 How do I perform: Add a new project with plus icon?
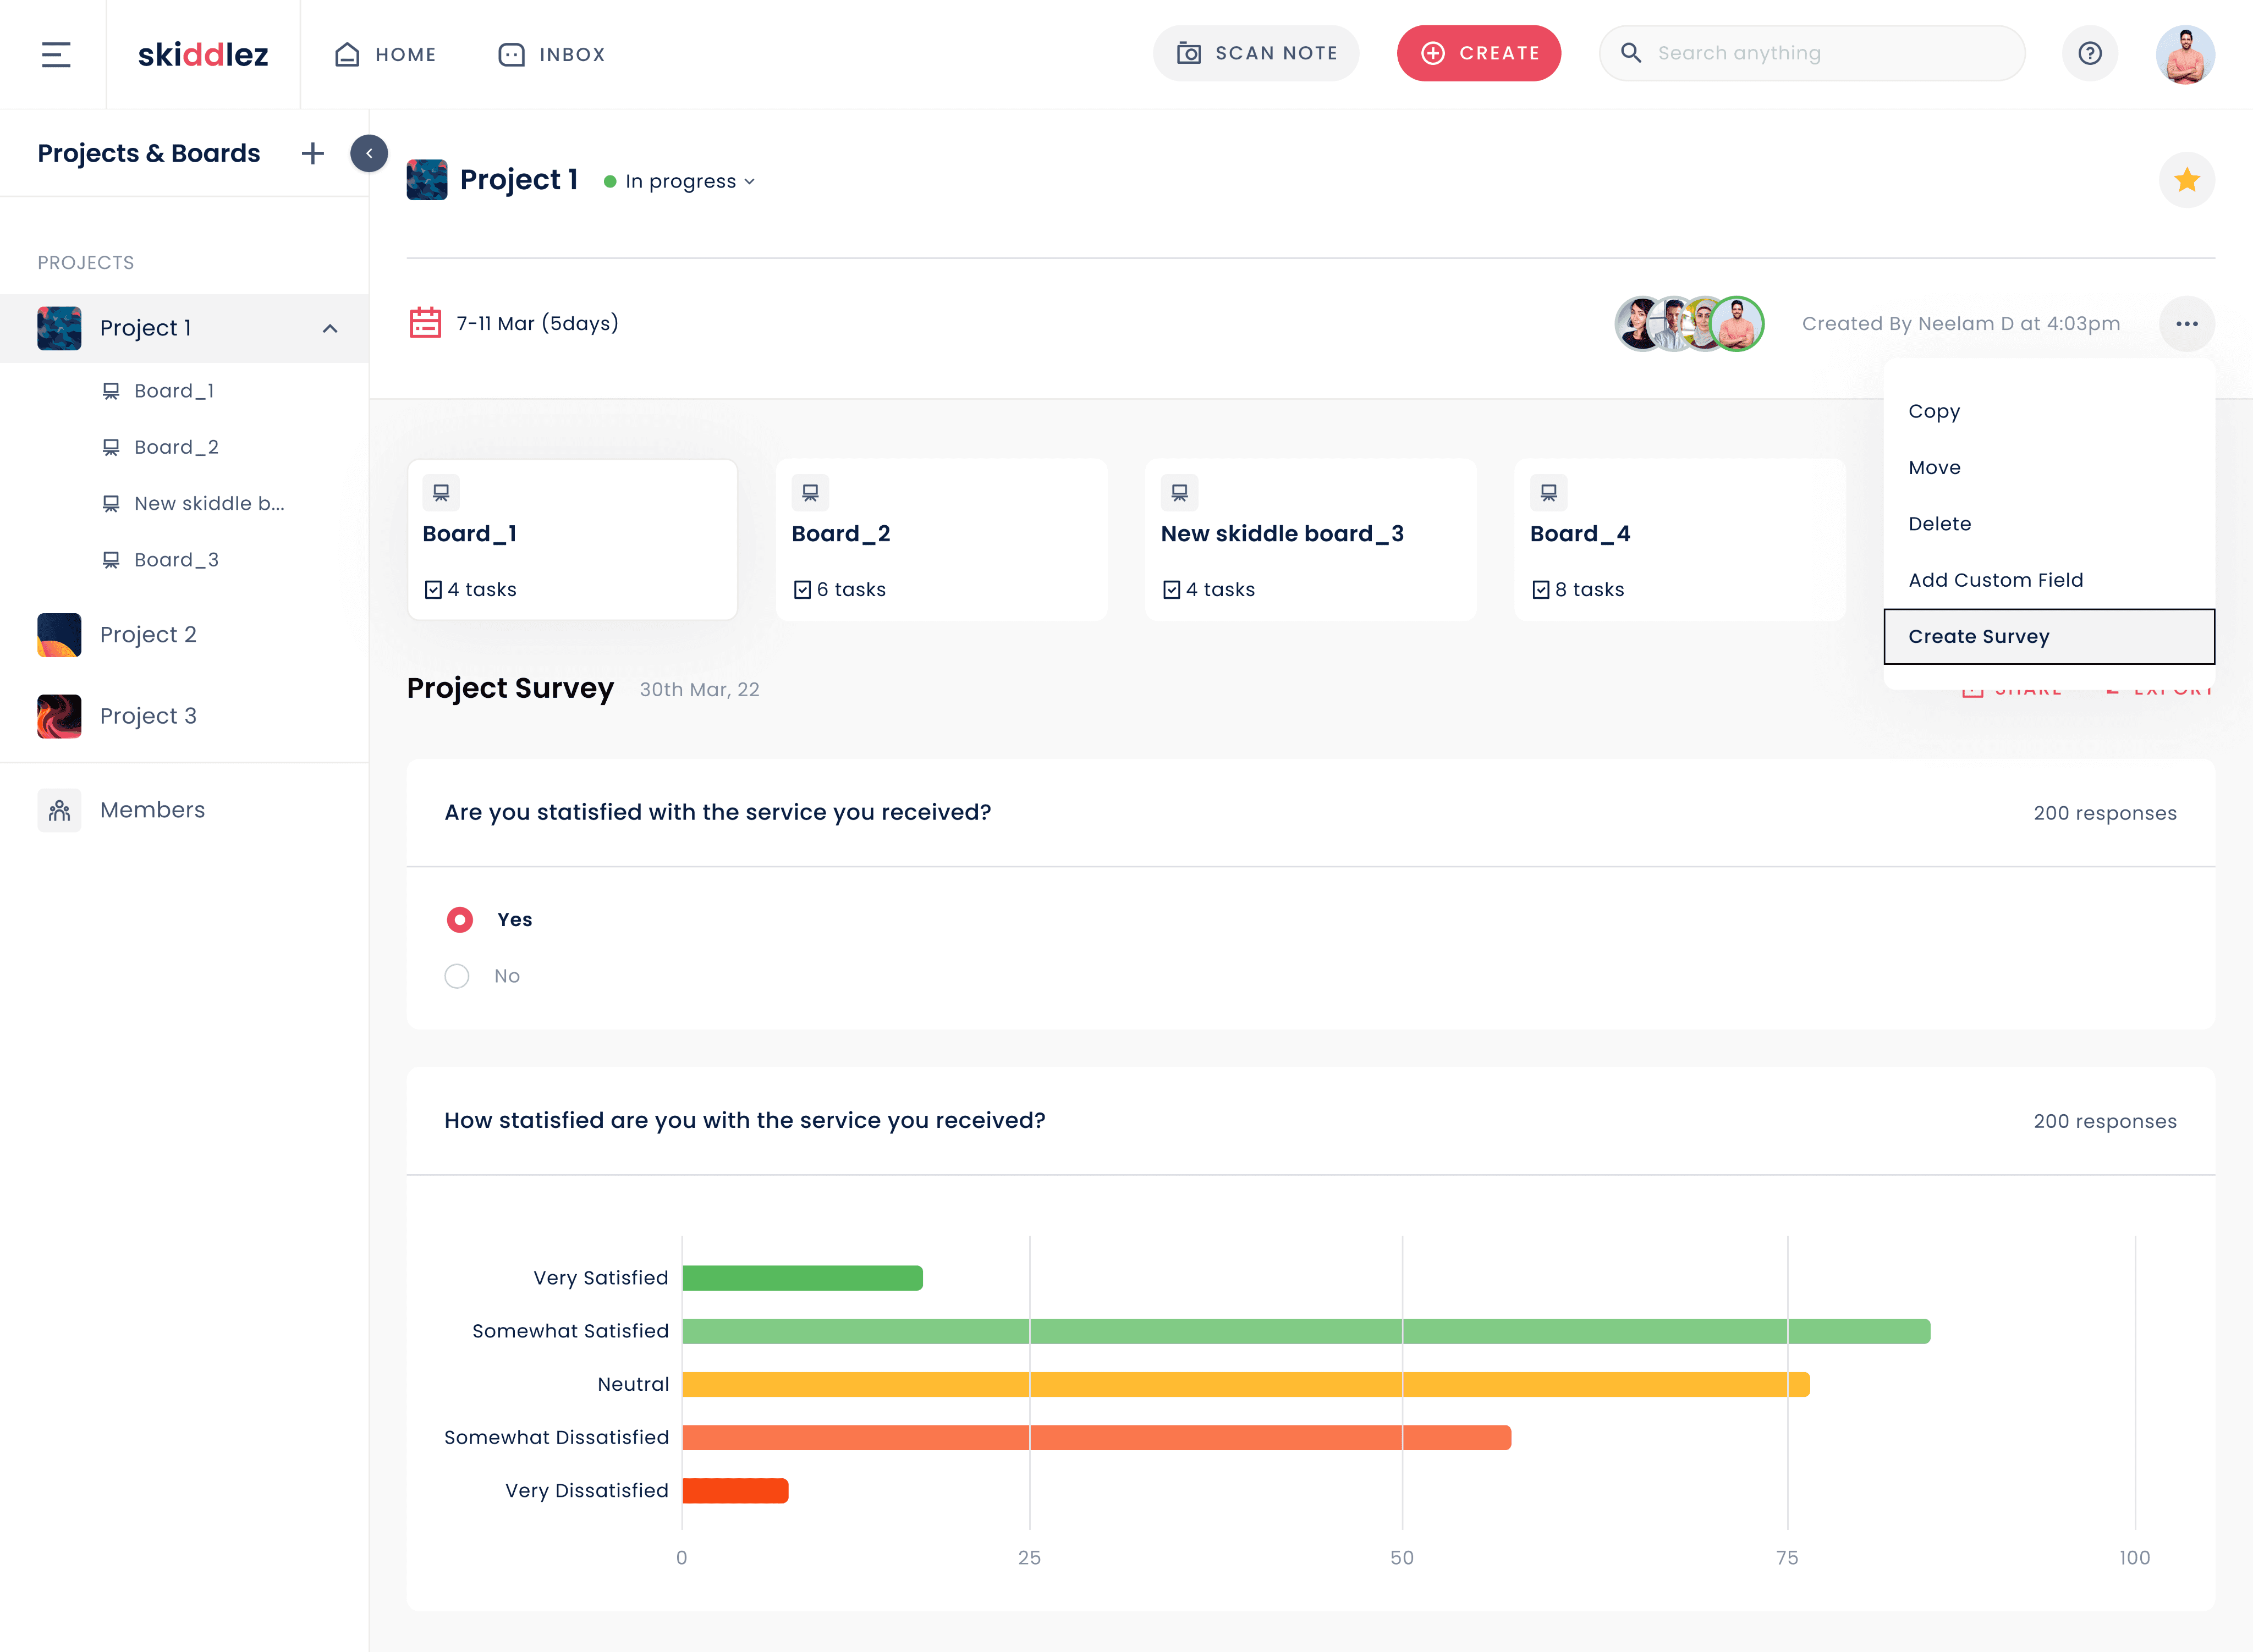pos(313,153)
